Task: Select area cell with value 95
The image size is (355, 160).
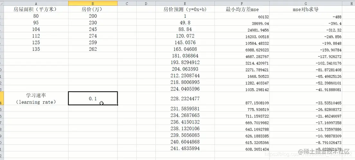Action: (x=36, y=22)
